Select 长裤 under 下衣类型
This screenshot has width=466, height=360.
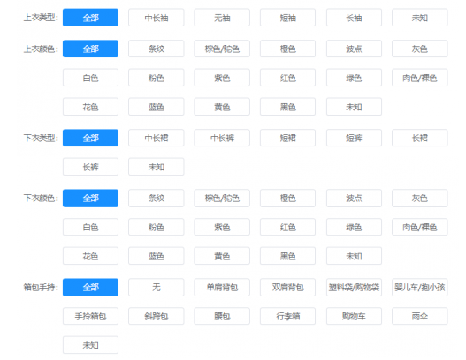pyautogui.click(x=91, y=167)
